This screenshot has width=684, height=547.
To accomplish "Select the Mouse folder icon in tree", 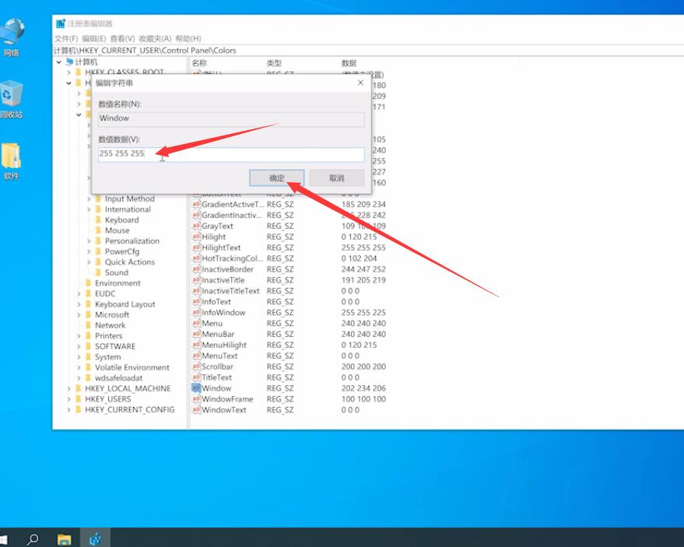I will [98, 230].
